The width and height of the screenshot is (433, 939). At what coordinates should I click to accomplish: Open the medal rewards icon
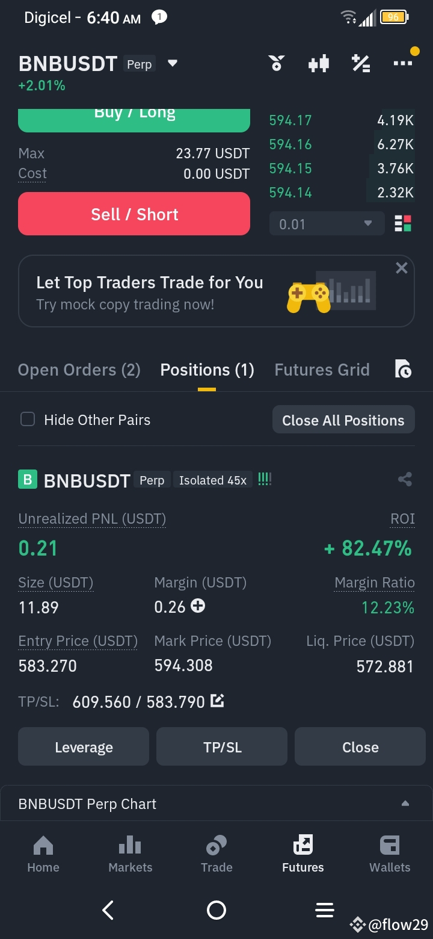pyautogui.click(x=277, y=63)
